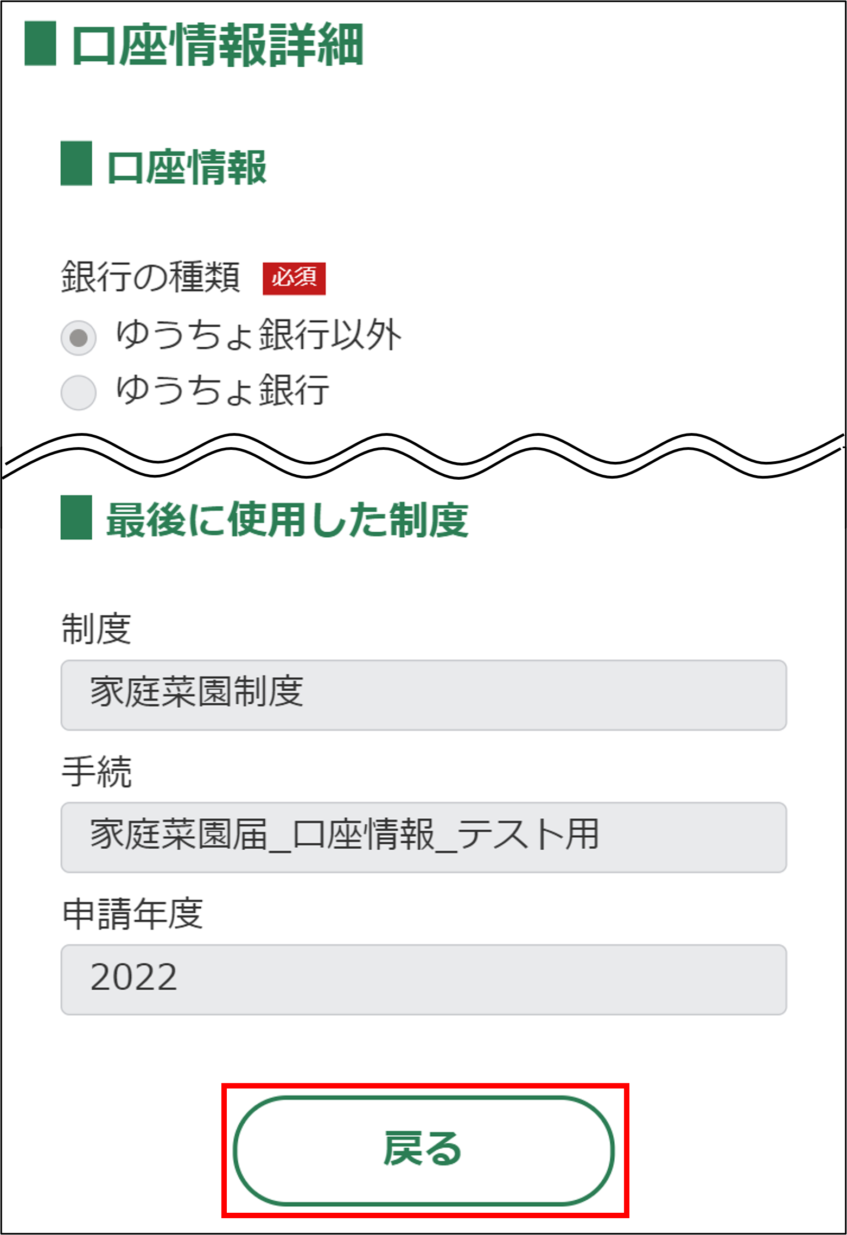Click the 口座情報 section heading text

point(187,167)
